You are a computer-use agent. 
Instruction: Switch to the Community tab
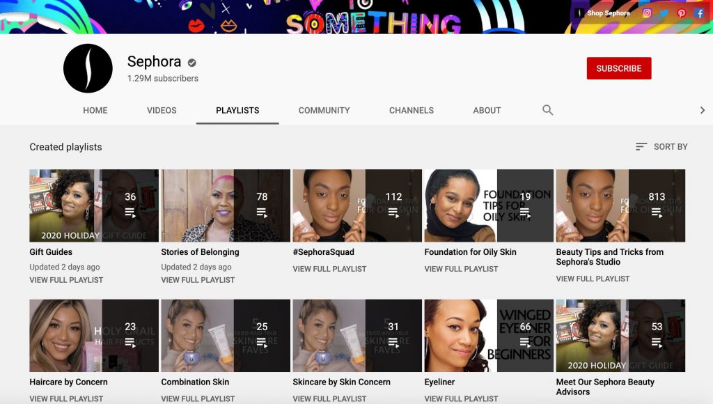[324, 110]
